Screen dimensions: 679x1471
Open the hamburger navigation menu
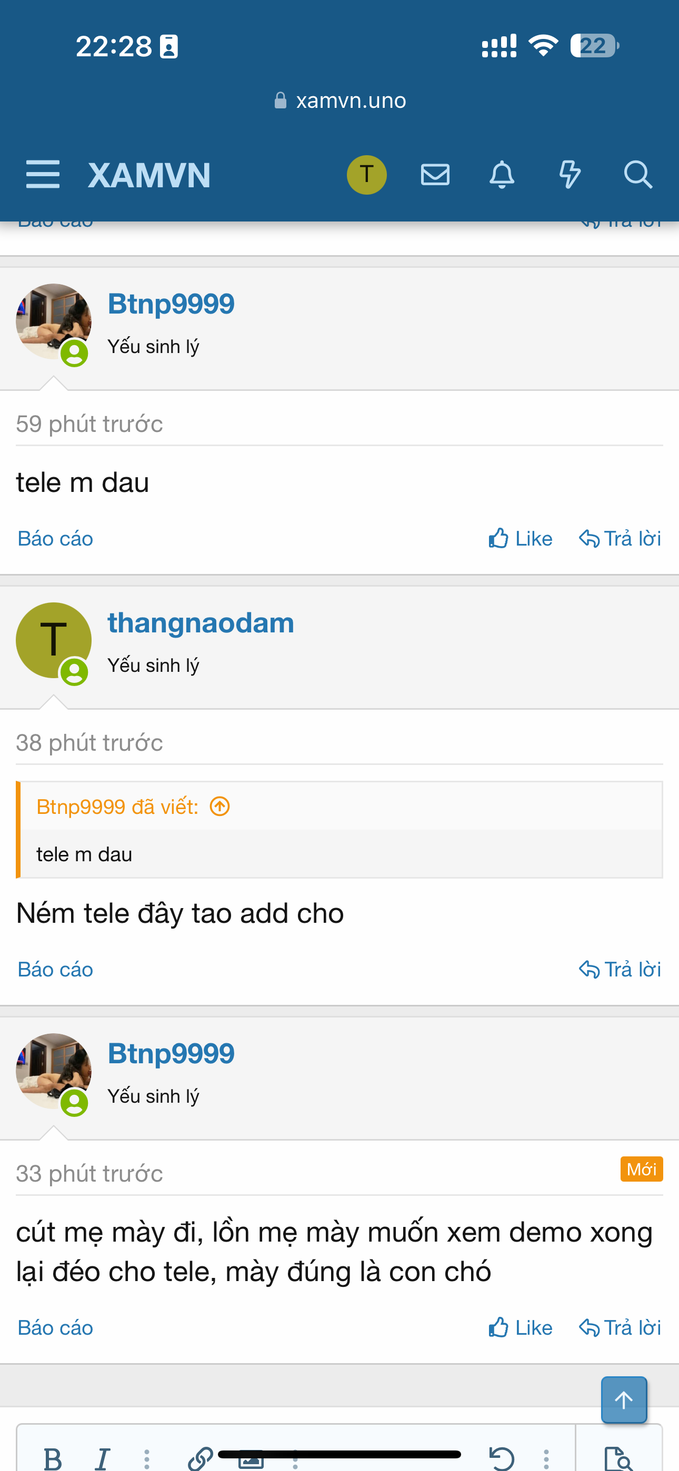[43, 174]
